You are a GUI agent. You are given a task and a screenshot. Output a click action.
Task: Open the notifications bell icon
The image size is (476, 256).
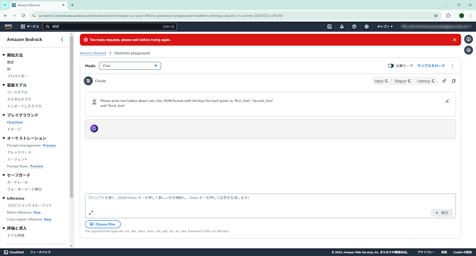coord(342,27)
